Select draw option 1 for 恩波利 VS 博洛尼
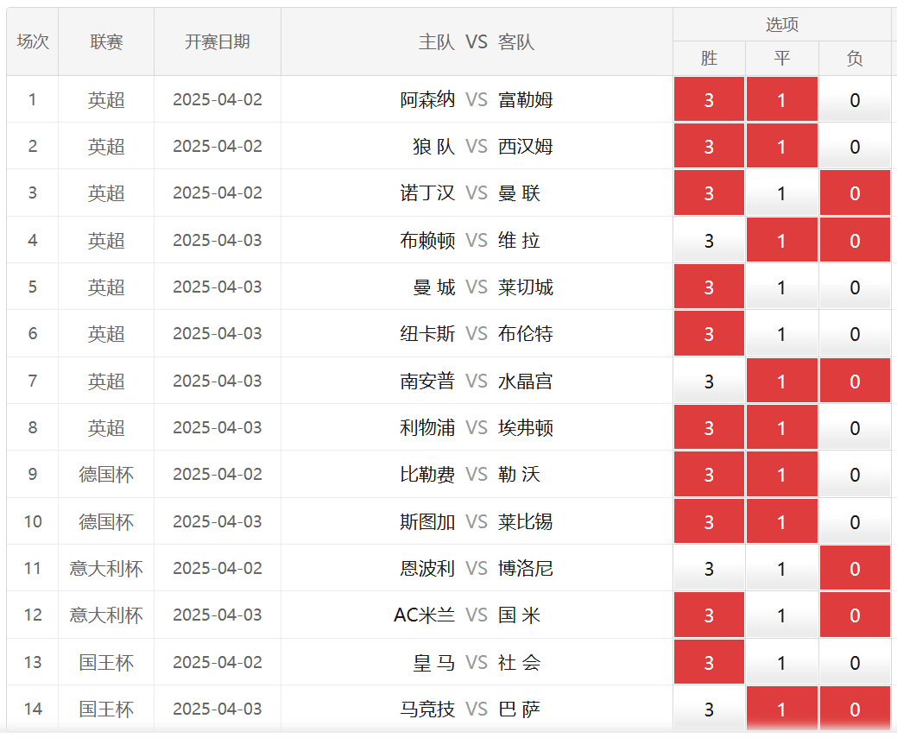This screenshot has height=738, width=897. pyautogui.click(x=781, y=569)
